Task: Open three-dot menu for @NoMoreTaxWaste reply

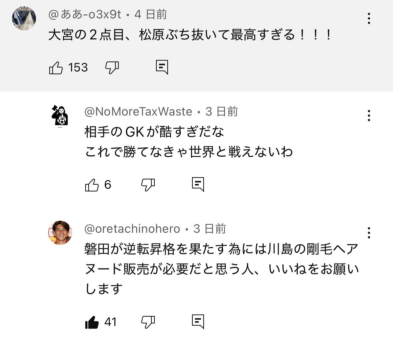Action: (369, 116)
